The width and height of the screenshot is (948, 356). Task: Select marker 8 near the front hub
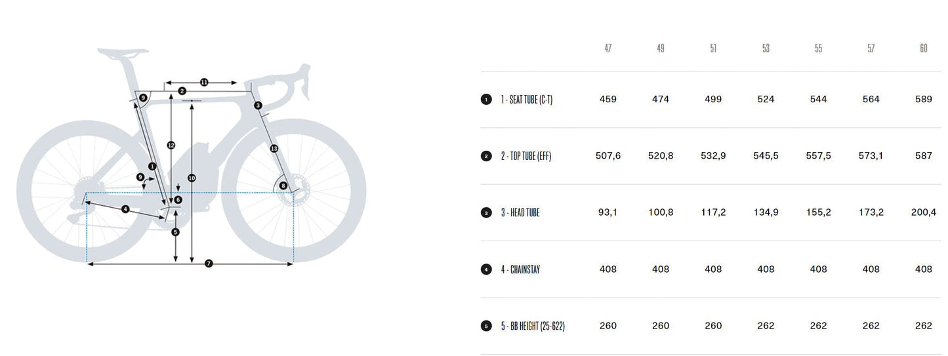[x=283, y=186]
